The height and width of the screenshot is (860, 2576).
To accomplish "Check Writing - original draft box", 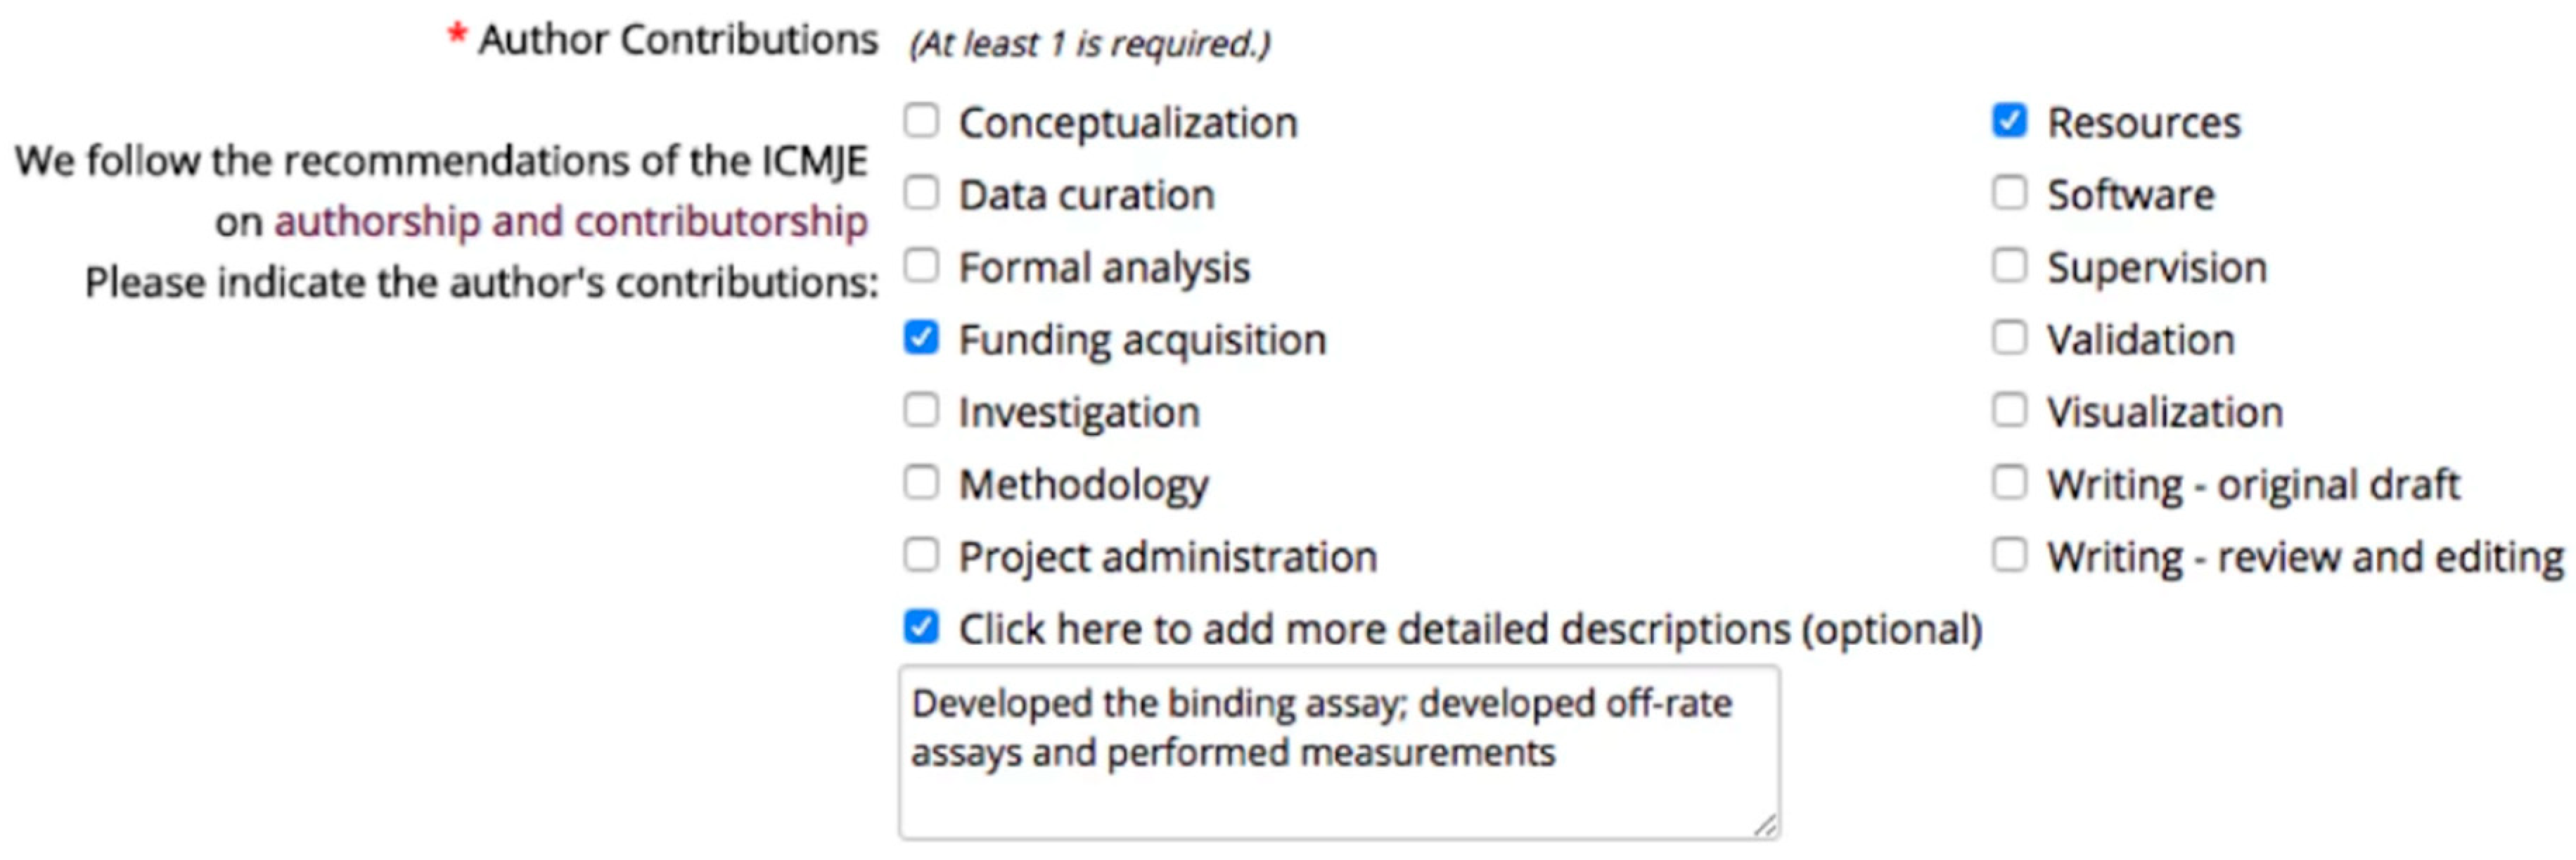I will pyautogui.click(x=2009, y=483).
